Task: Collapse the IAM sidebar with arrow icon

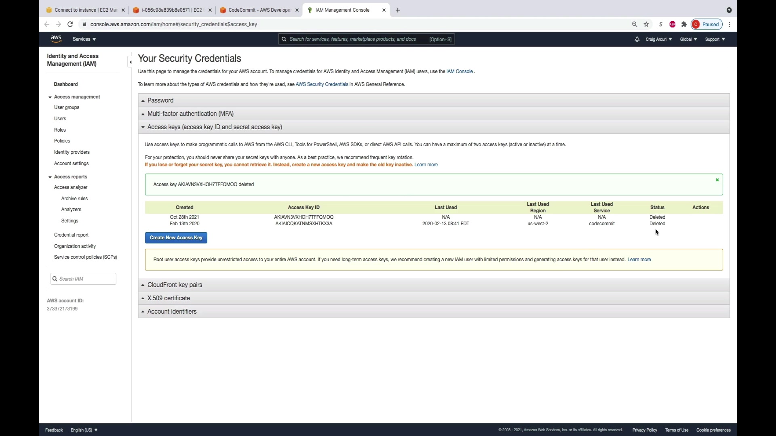Action: (x=130, y=62)
